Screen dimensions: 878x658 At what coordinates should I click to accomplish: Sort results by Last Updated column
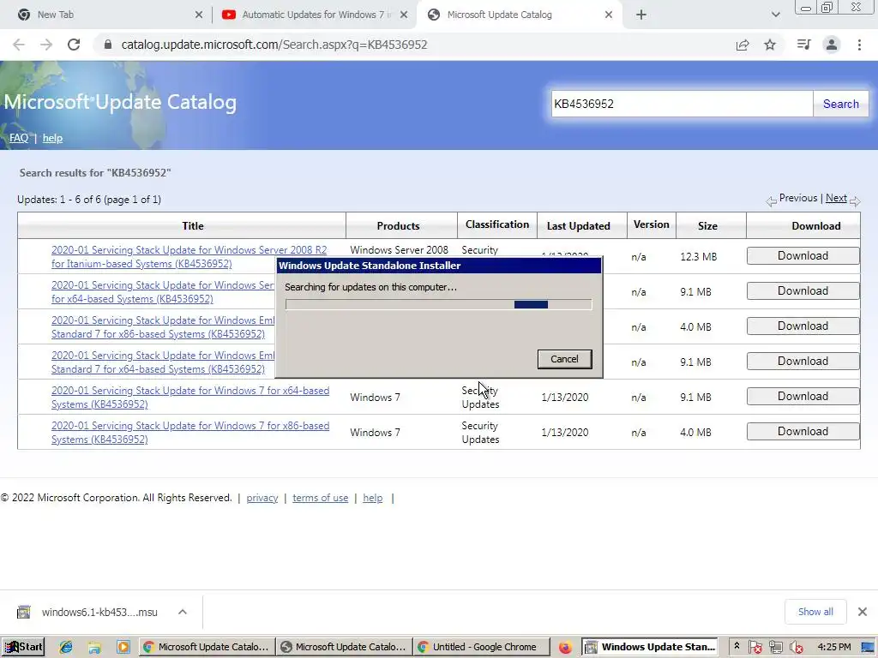tap(579, 226)
